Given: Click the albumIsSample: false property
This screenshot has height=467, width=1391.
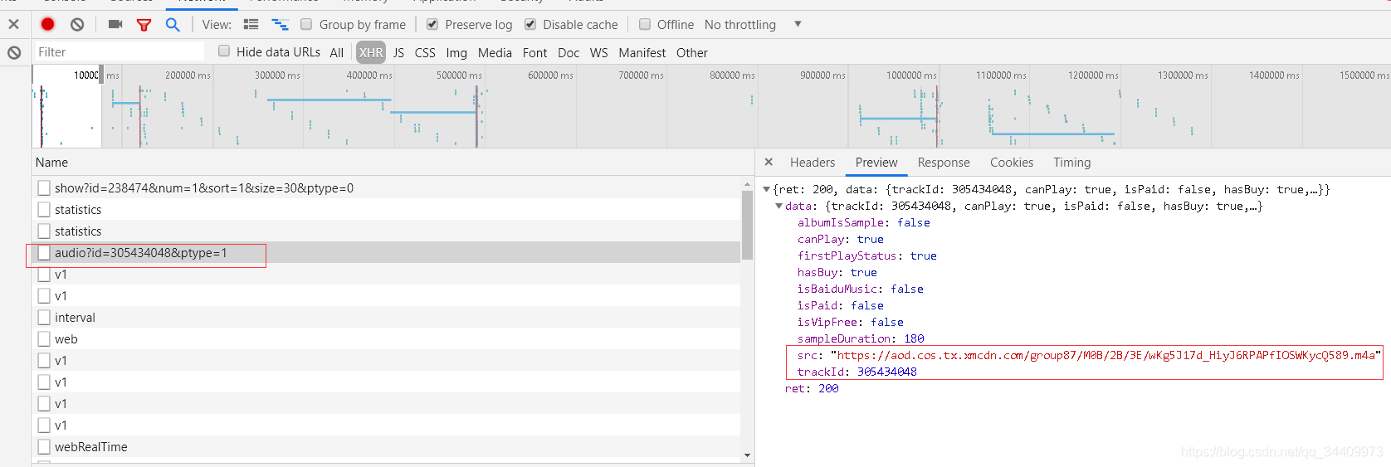Looking at the screenshot, I should point(864,222).
